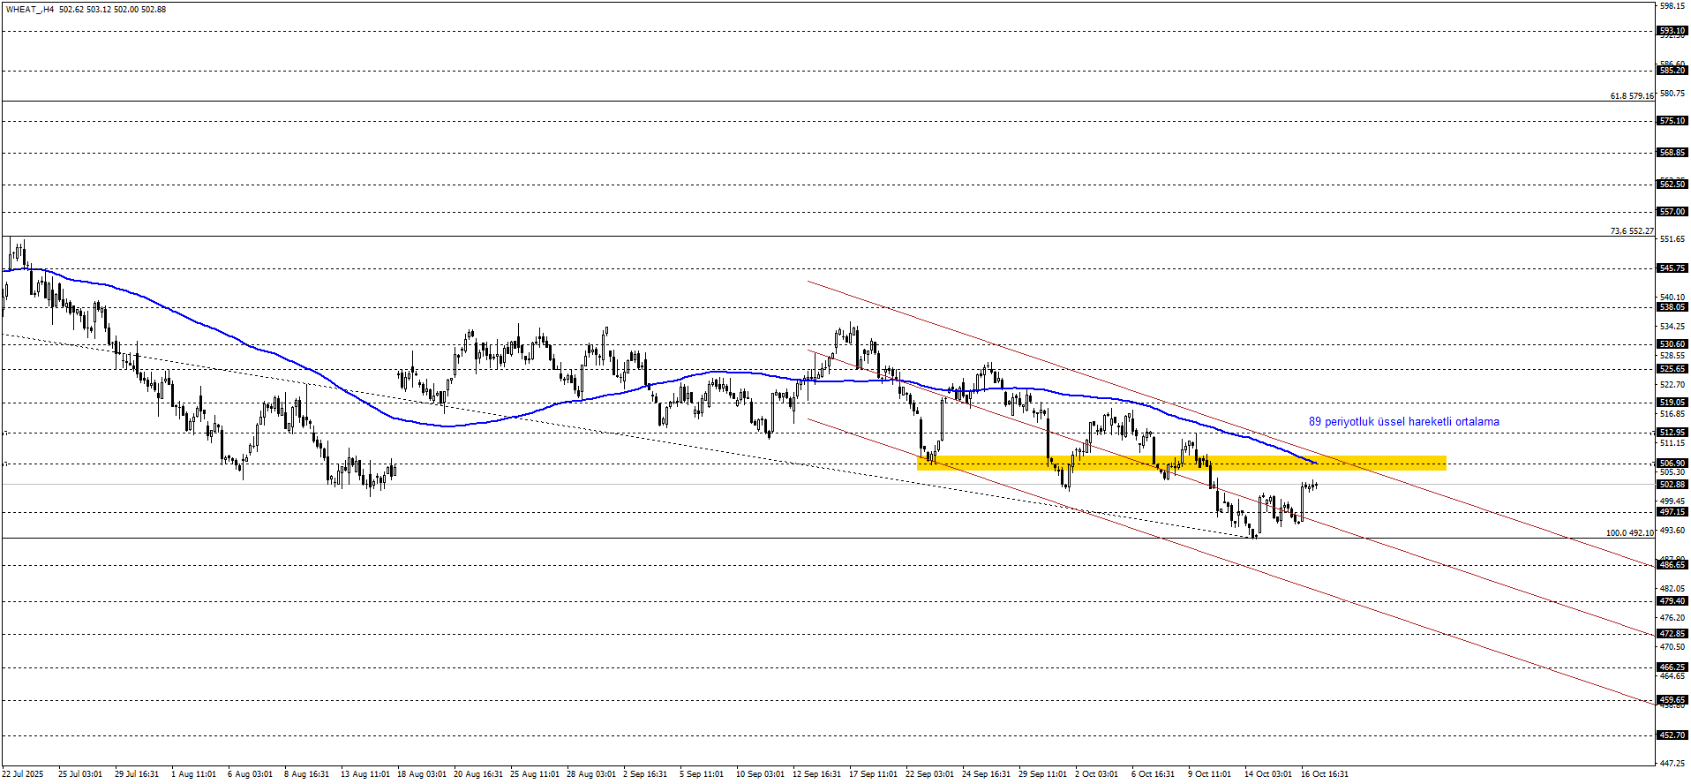Click the 16 Oct 16:31 date label
Screen dimensions: 1691x784
click(1324, 774)
